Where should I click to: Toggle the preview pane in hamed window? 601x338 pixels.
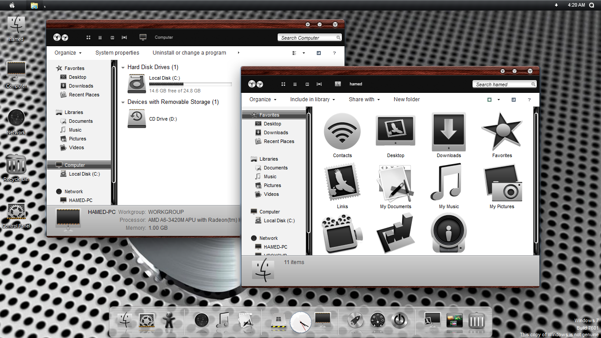tap(513, 99)
